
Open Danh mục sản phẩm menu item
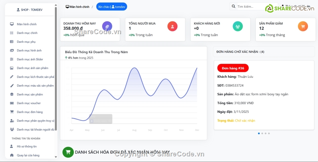tap(30, 94)
